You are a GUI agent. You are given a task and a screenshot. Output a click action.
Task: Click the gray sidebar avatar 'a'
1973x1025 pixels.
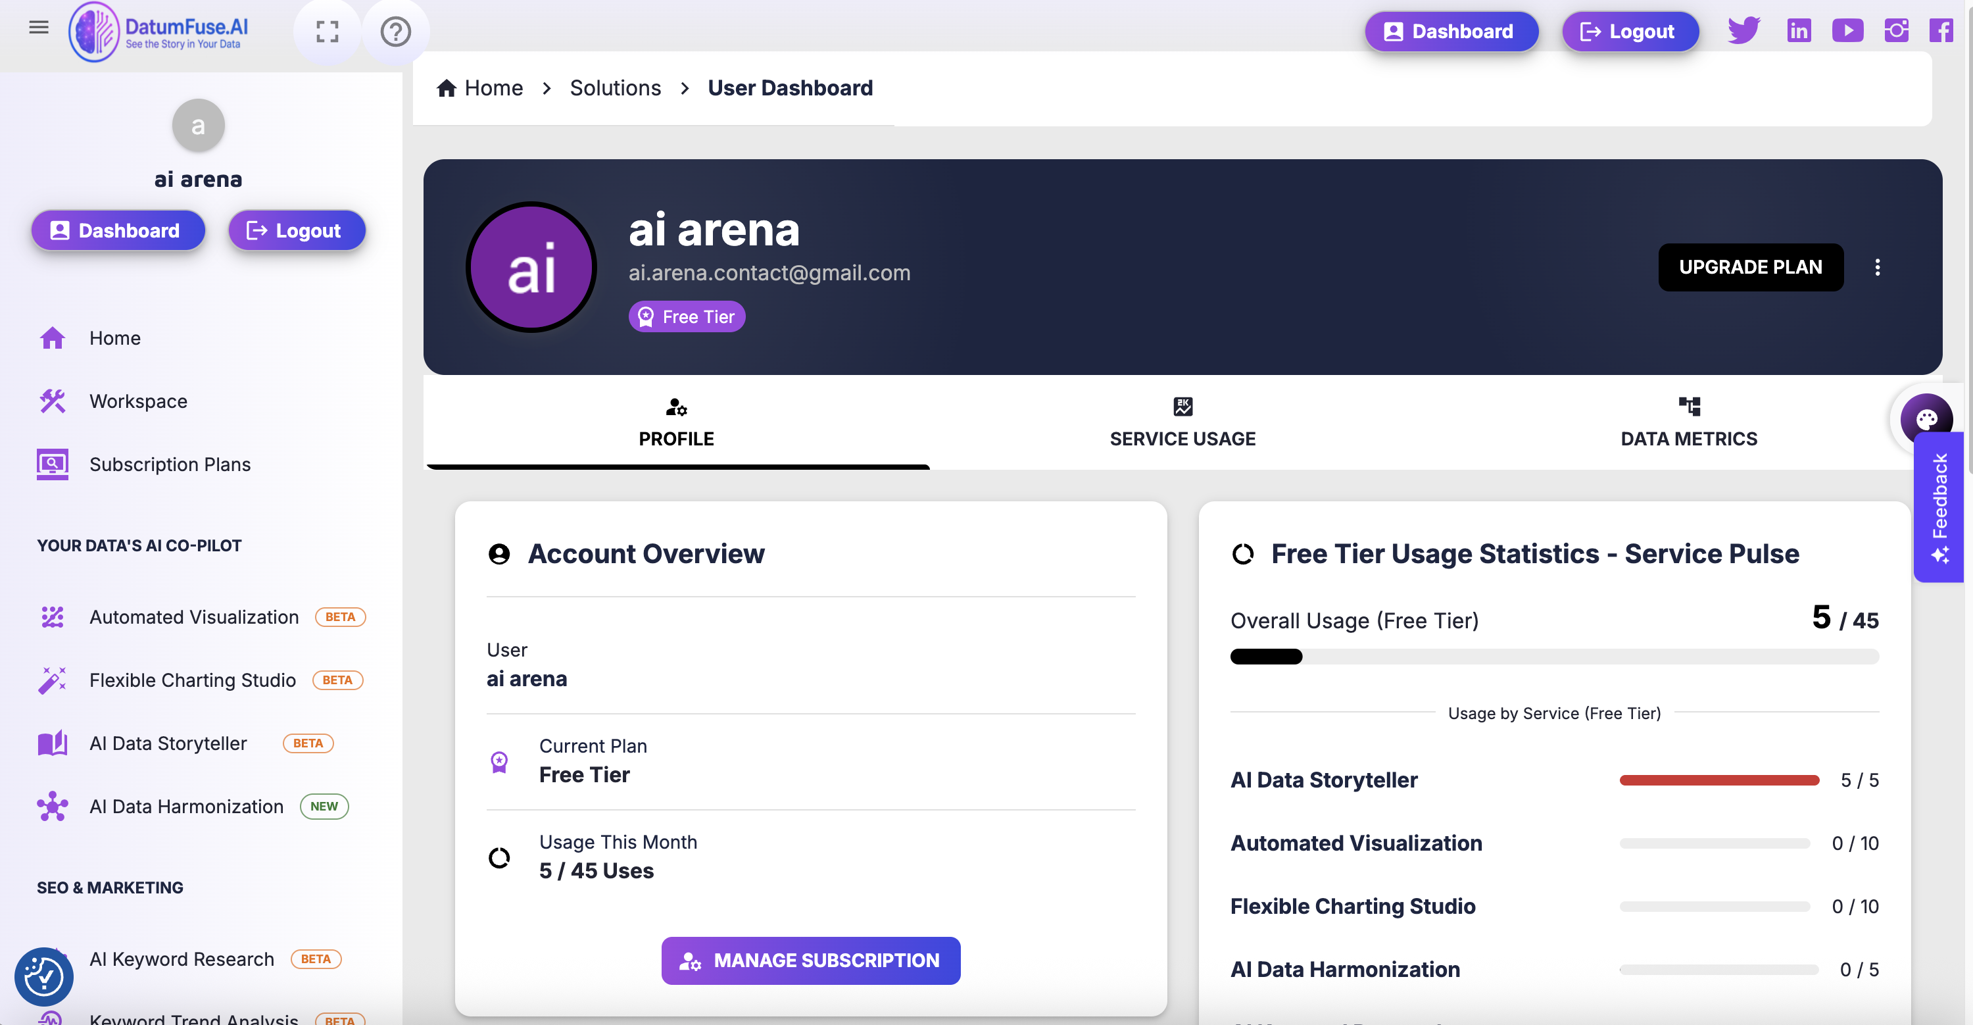[x=197, y=125]
